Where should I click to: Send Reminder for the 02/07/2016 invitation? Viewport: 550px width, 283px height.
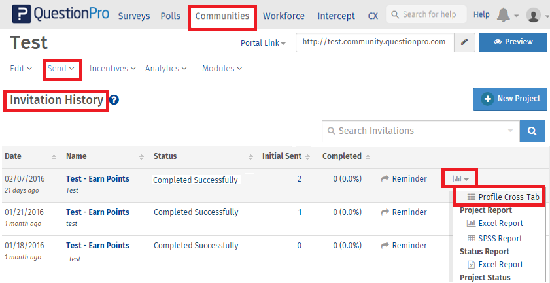click(404, 178)
